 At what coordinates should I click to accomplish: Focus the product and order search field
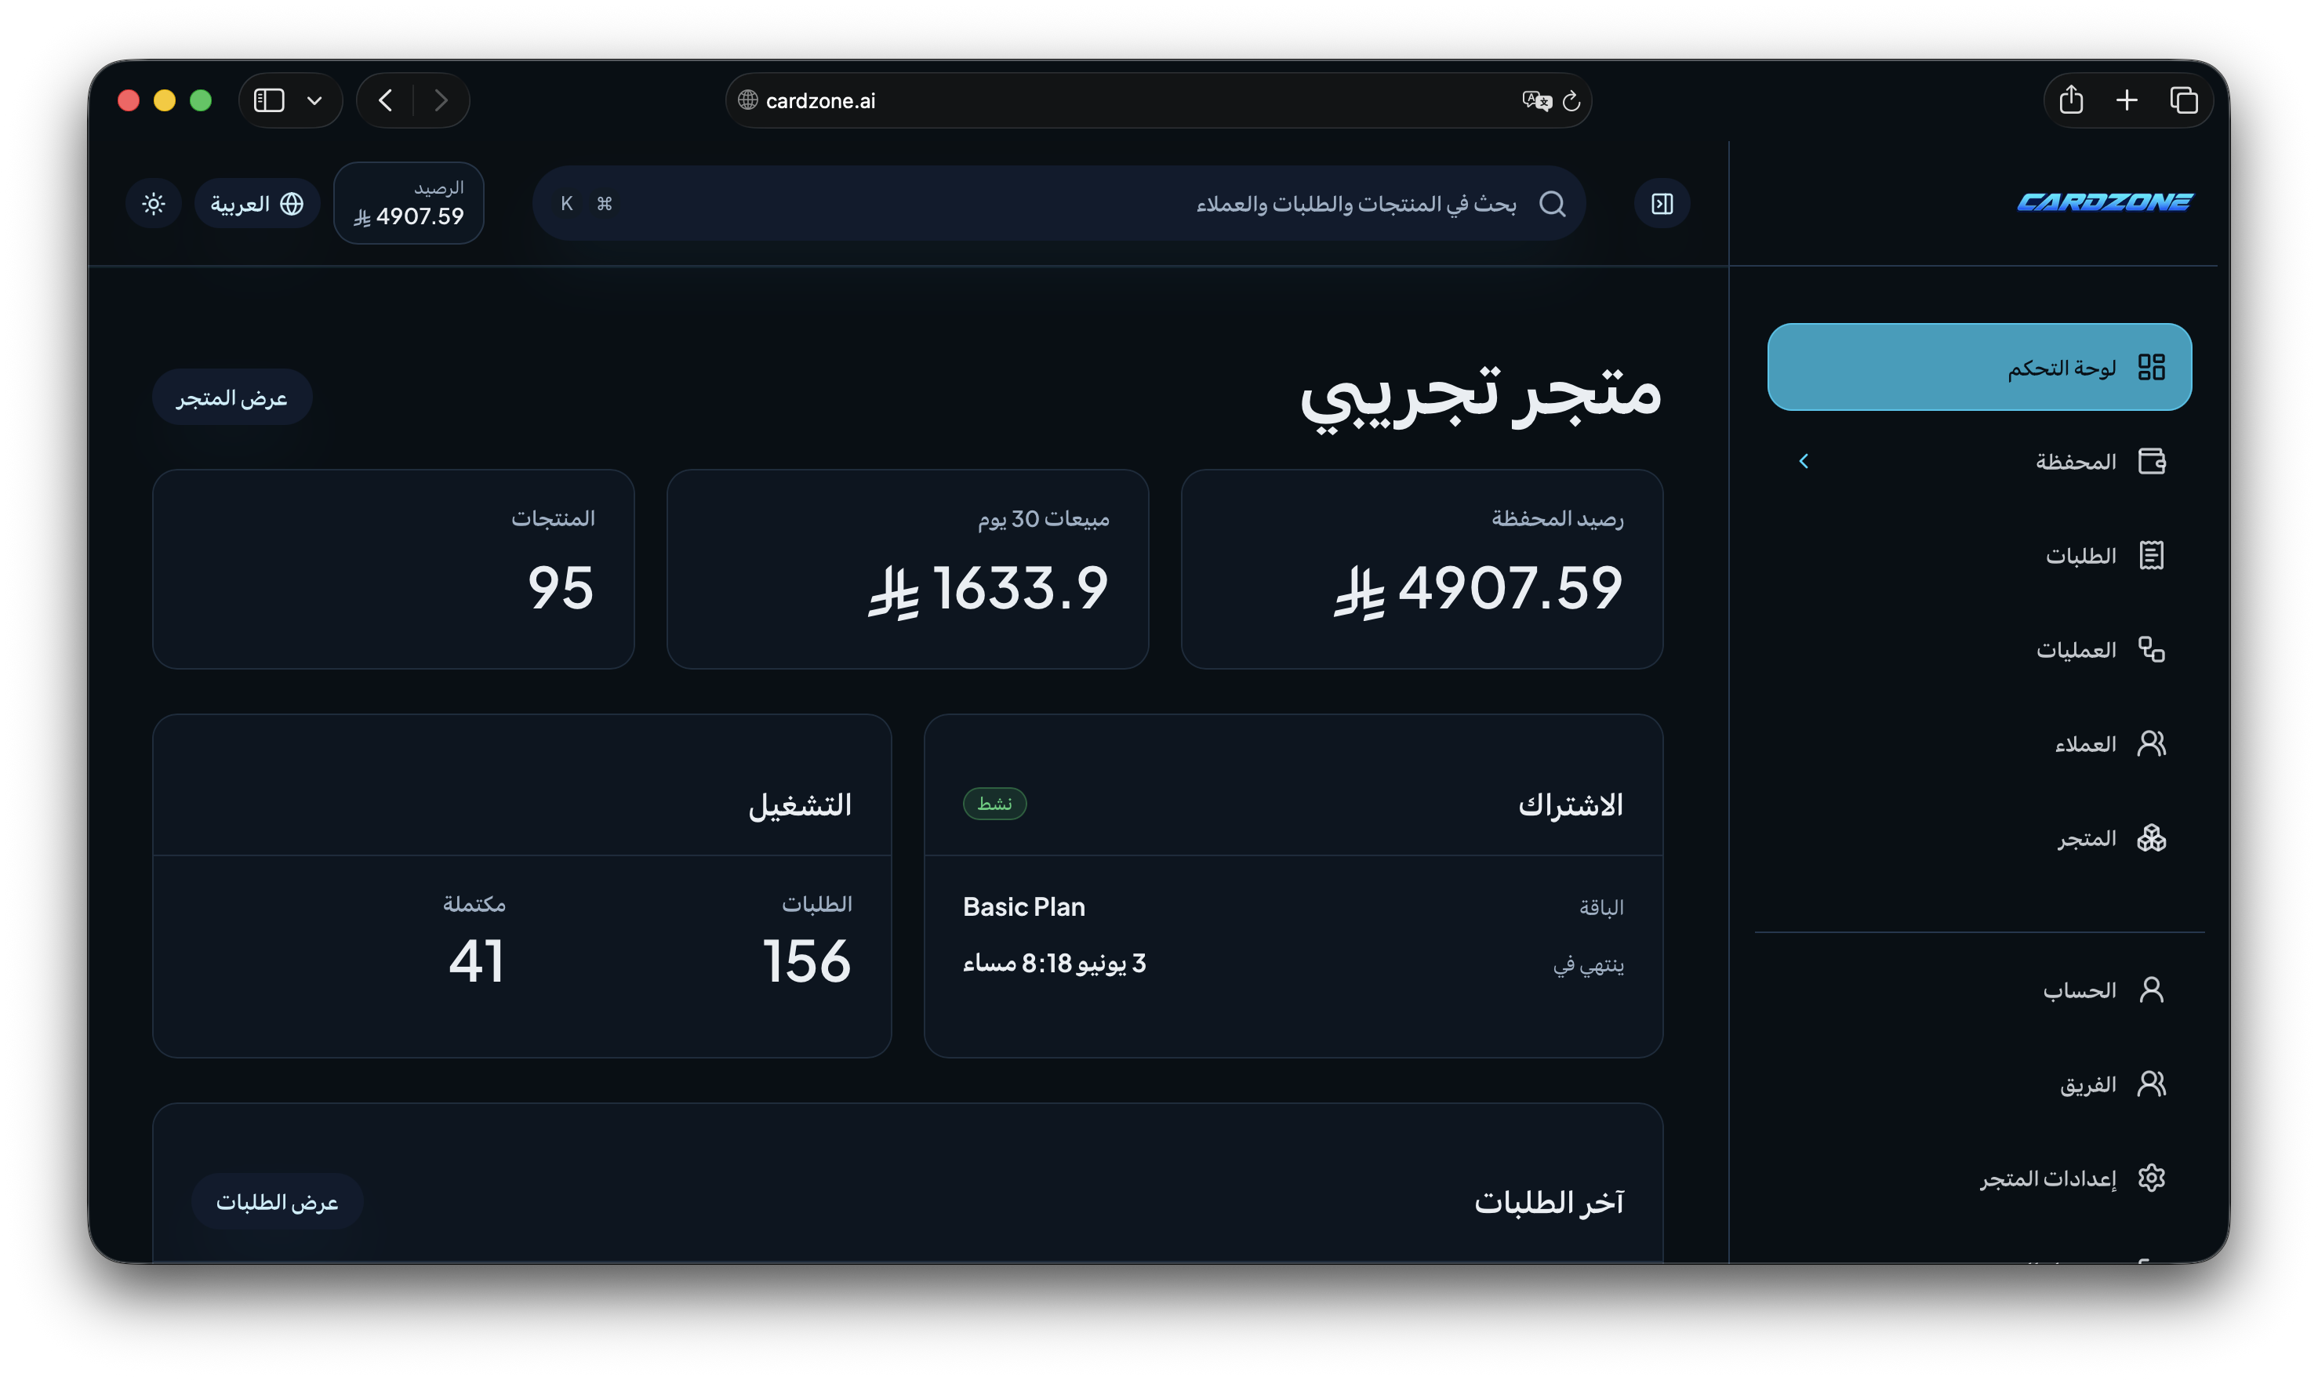1058,204
